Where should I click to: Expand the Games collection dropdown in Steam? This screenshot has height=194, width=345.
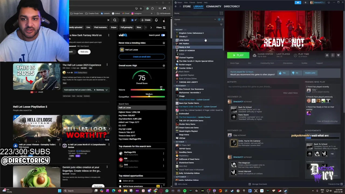click(x=215, y=19)
